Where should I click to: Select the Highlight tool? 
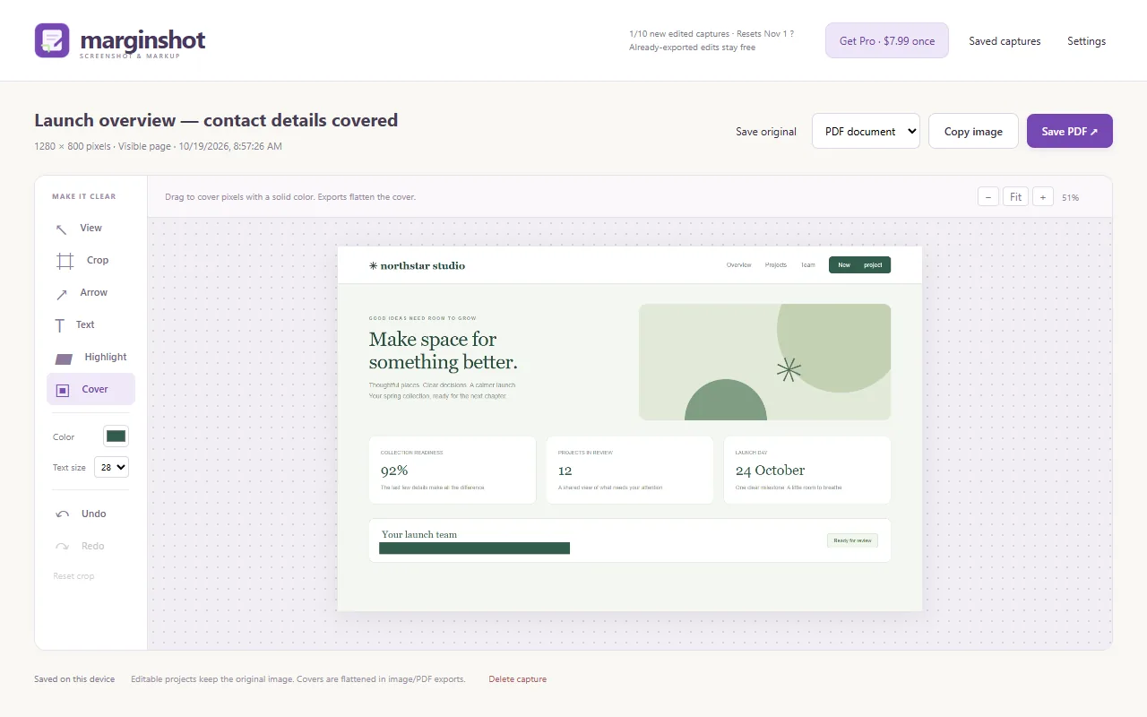pyautogui.click(x=91, y=357)
